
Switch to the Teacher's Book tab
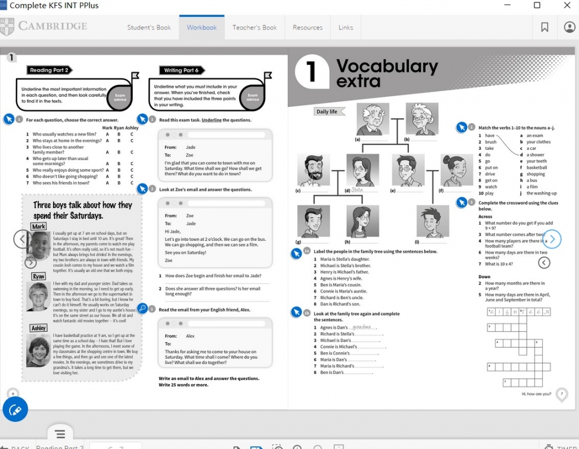pos(254,27)
